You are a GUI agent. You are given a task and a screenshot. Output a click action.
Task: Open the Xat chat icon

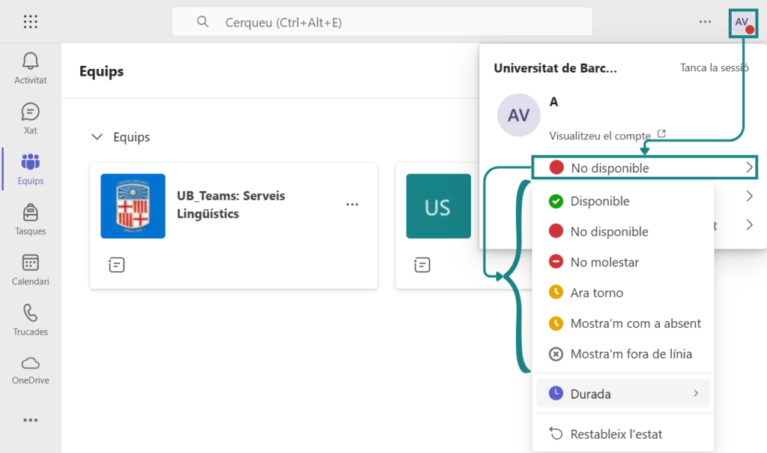(x=31, y=118)
